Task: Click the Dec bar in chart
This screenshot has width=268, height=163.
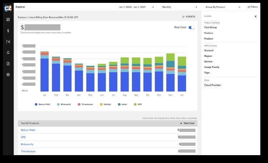Action: 170,72
